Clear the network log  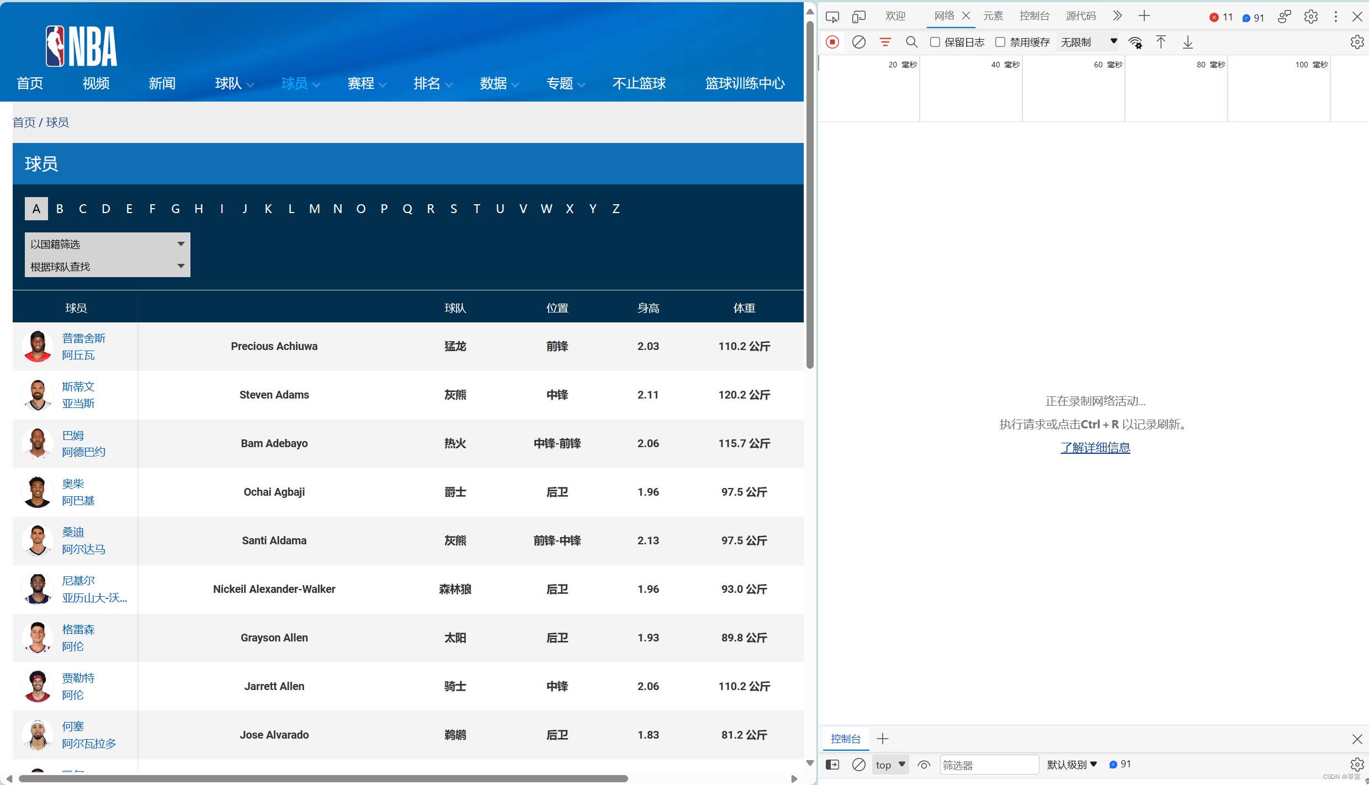[x=858, y=42]
